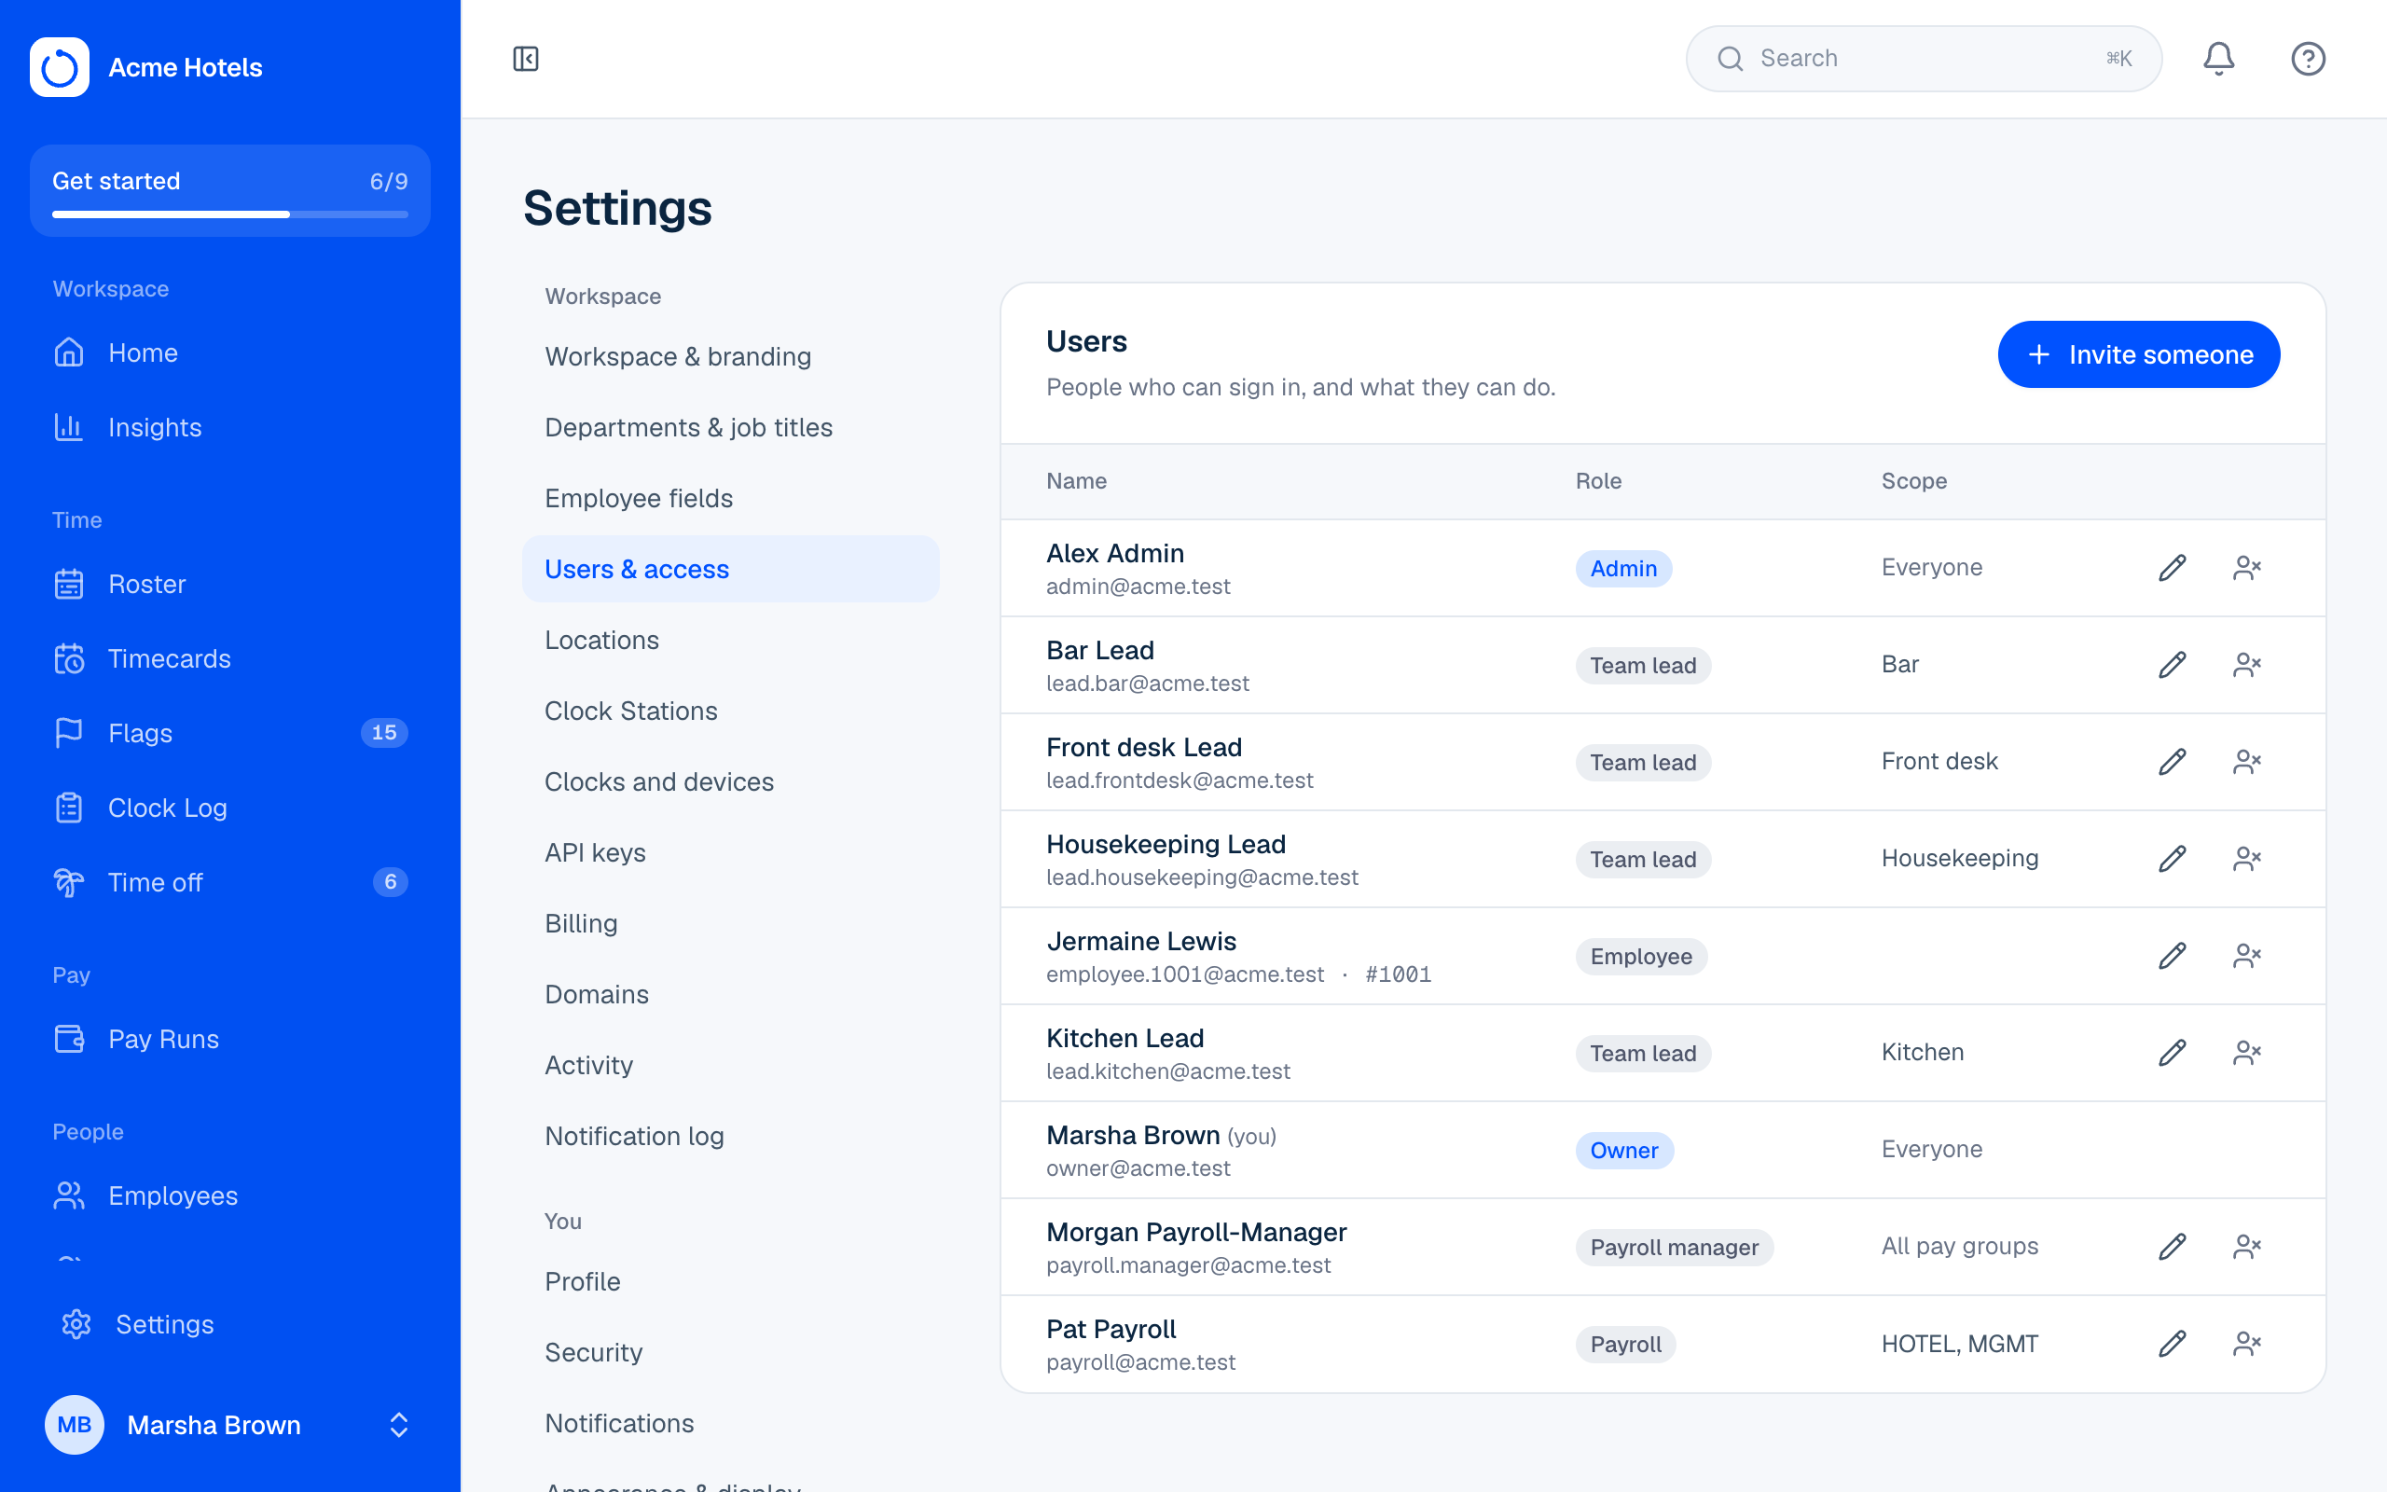The image size is (2387, 1492).
Task: Edit Morgan Payroll-Manager pencil icon
Action: pyautogui.click(x=2172, y=1247)
